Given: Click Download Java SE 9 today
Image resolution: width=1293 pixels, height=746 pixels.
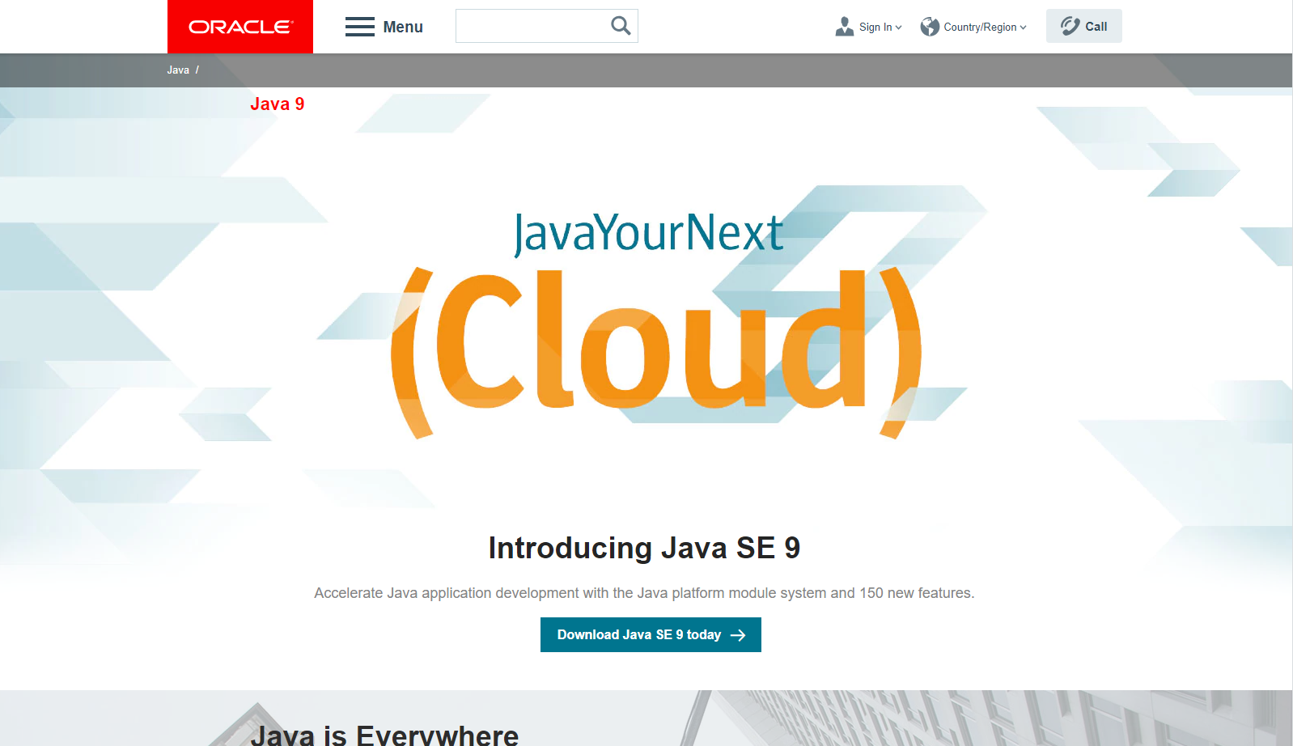Looking at the screenshot, I should click(x=651, y=634).
